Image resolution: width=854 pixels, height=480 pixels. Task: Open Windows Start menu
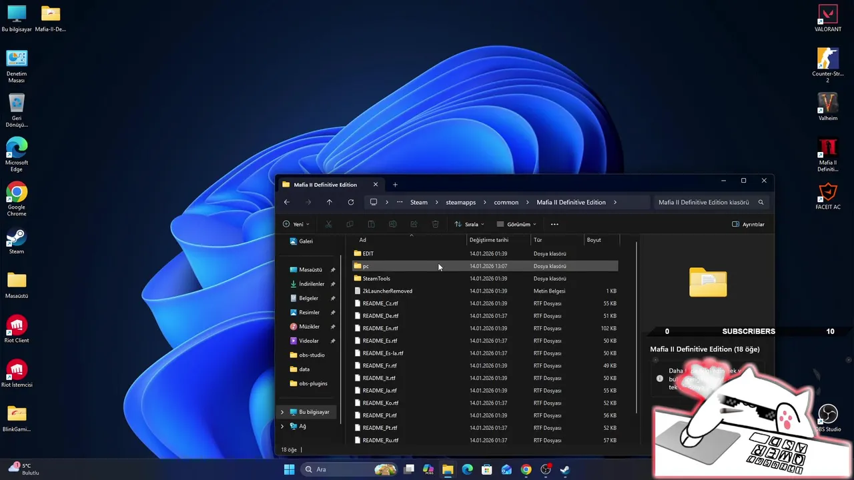tap(289, 469)
